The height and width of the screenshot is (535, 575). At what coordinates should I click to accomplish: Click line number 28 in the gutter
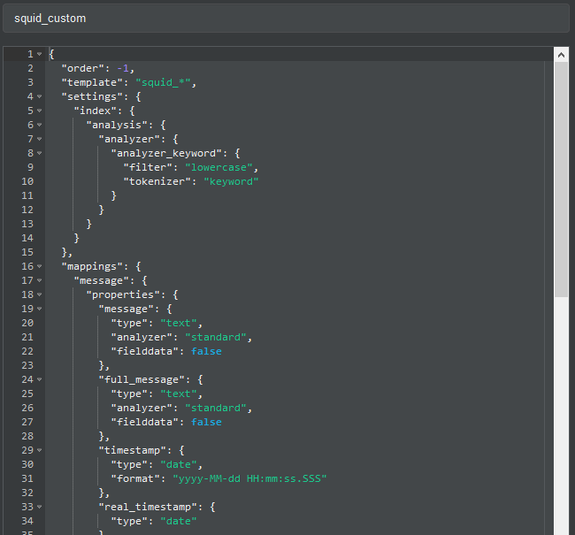[27, 436]
